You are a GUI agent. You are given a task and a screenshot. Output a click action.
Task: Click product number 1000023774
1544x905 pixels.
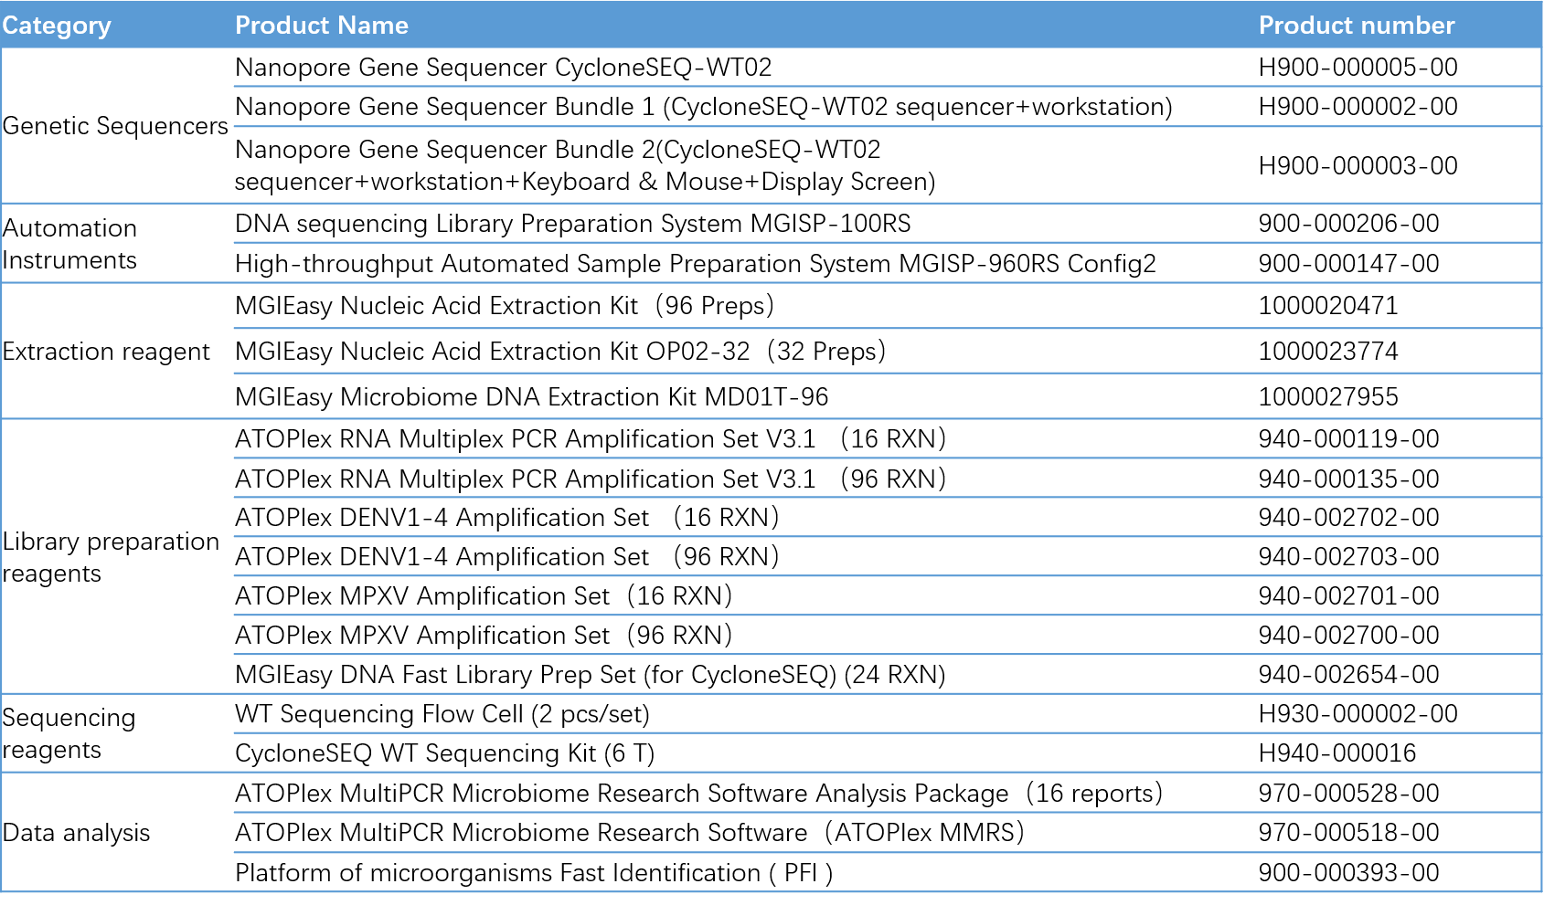pos(1328,352)
